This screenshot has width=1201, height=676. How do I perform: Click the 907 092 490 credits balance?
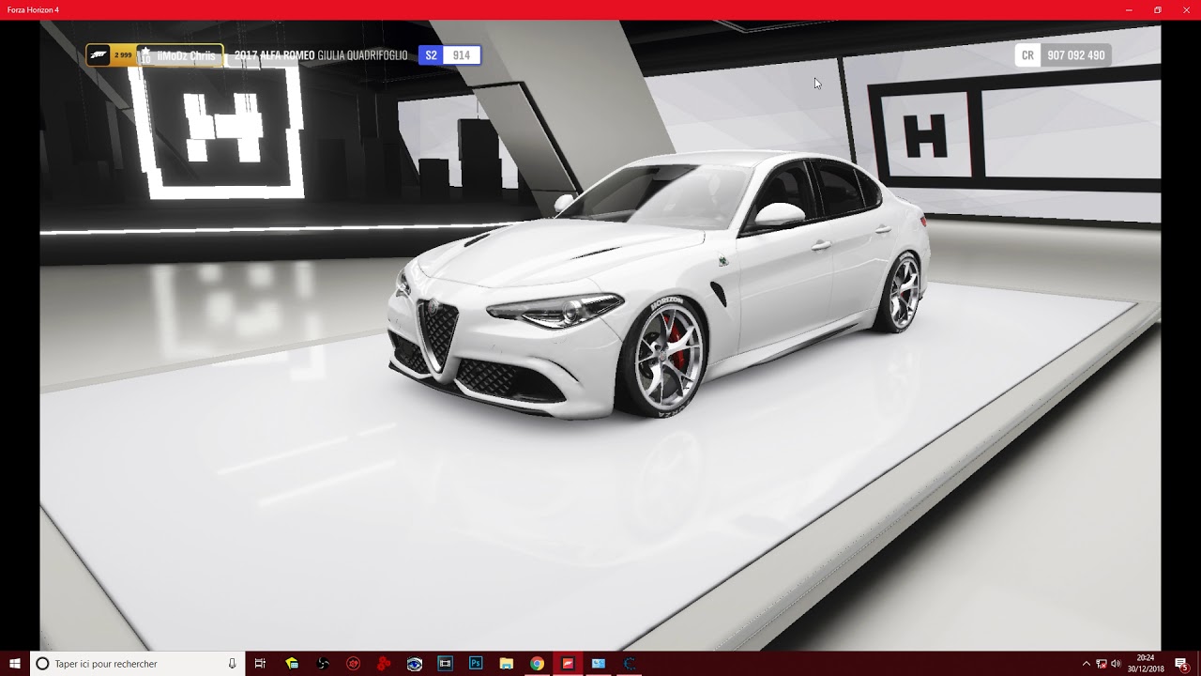point(1076,55)
